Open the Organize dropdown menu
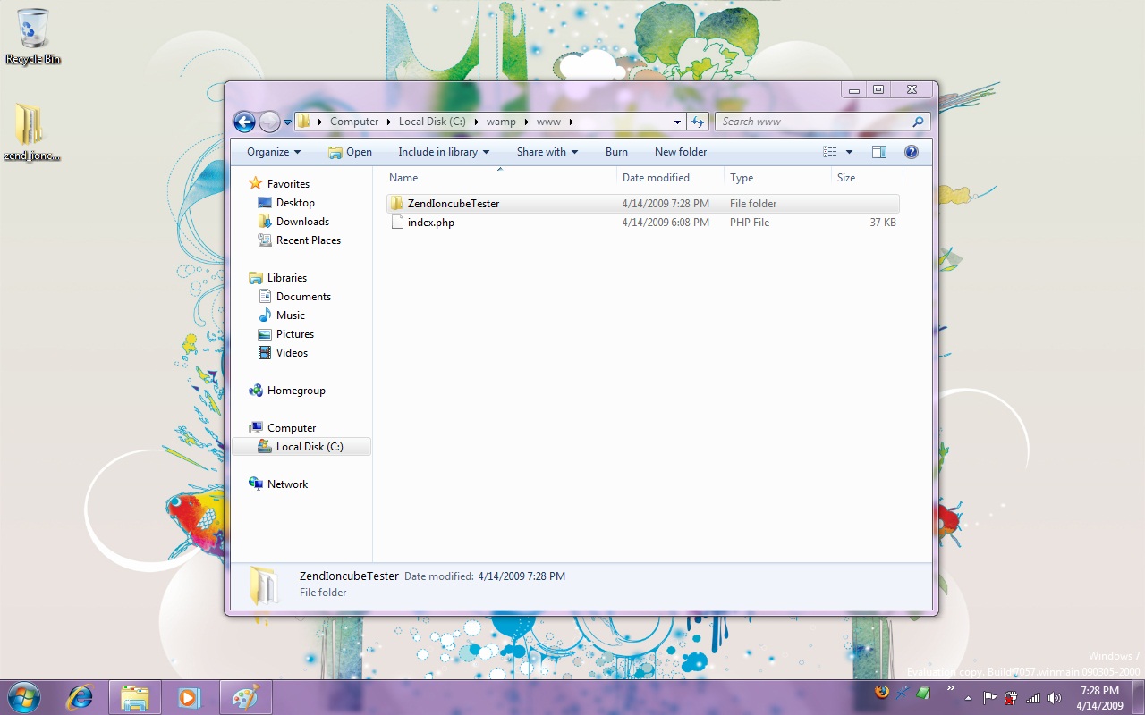This screenshot has height=715, width=1145. (274, 152)
